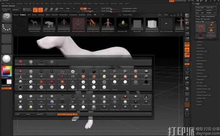Toggle the Floor grid

tap(187, 50)
